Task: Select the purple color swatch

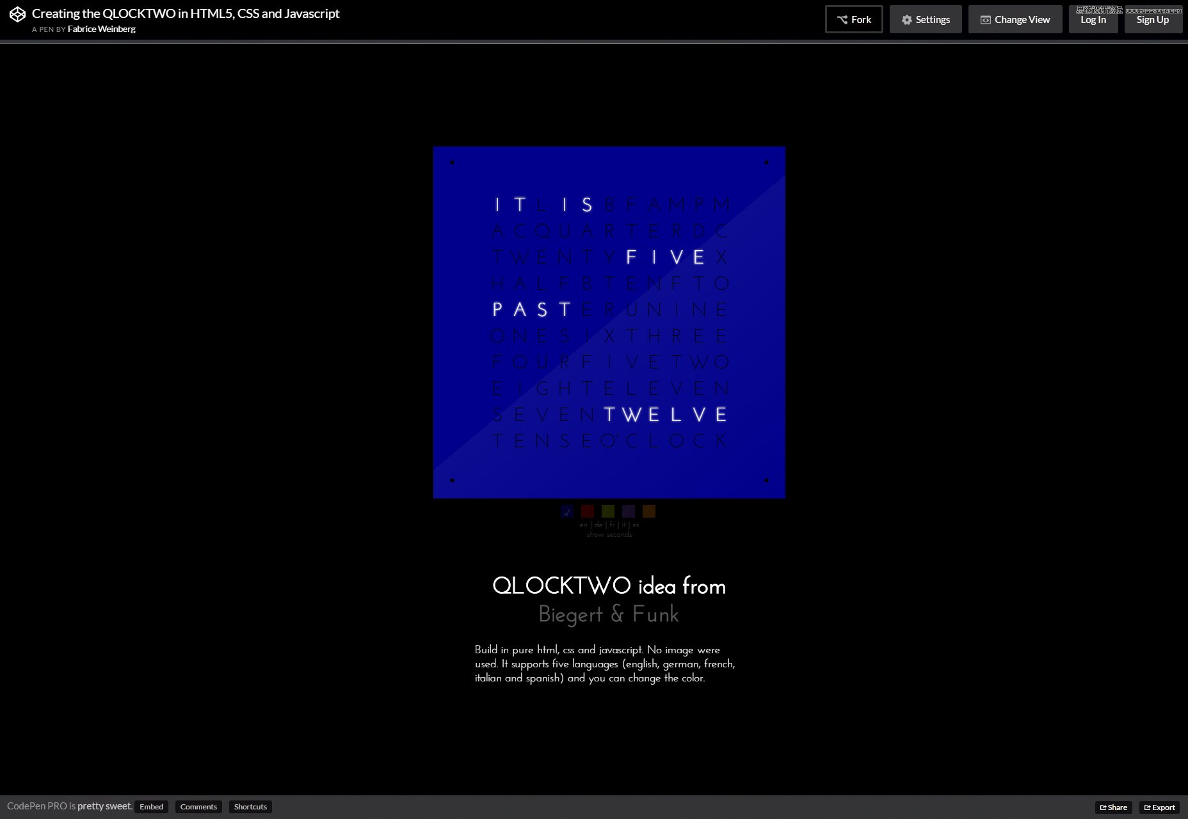Action: tap(629, 511)
